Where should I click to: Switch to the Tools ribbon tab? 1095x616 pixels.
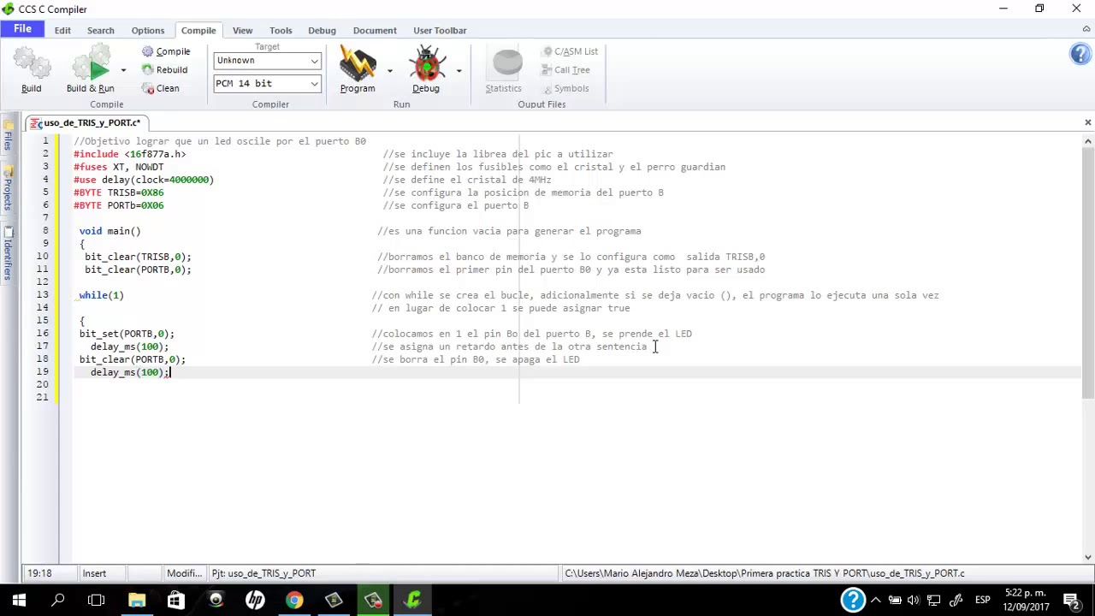pyautogui.click(x=281, y=30)
